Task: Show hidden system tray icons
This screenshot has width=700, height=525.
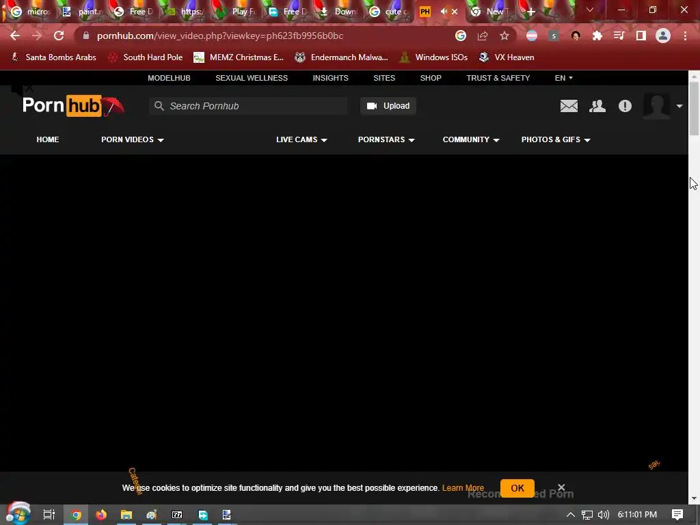Action: (571, 515)
